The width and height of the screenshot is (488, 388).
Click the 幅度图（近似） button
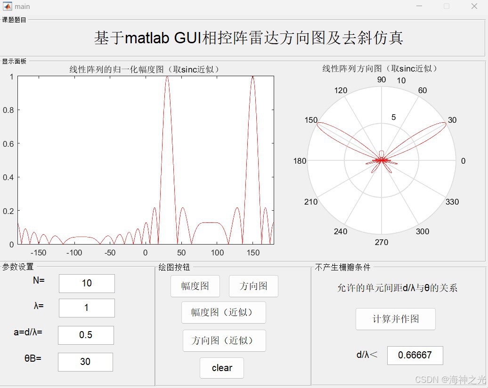pyautogui.click(x=224, y=312)
